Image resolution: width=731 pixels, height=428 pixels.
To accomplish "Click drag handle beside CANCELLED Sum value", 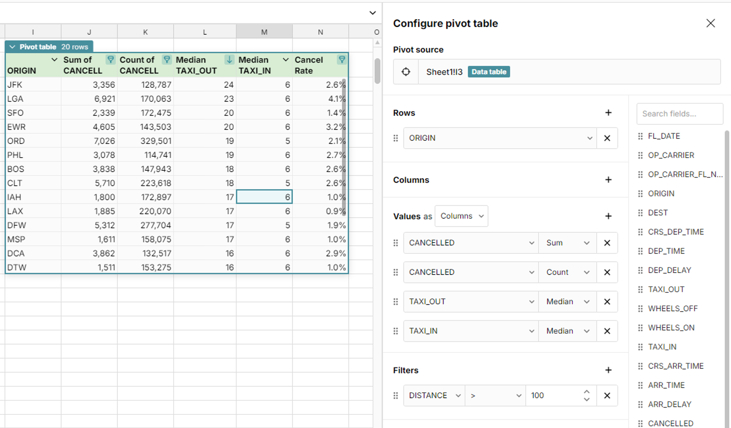I will 395,243.
